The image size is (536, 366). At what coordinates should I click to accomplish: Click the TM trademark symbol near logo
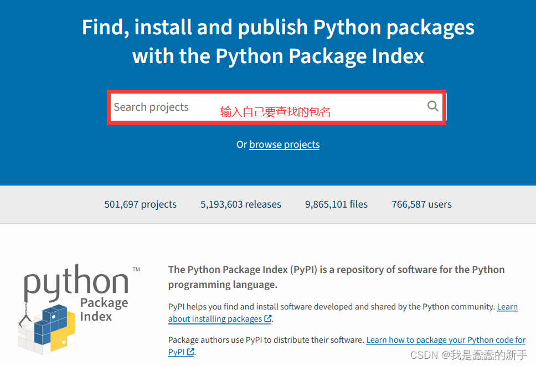136,269
